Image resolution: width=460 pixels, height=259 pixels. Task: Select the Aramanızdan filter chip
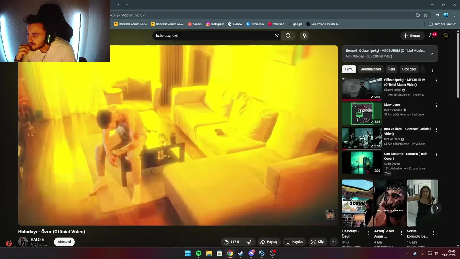click(371, 69)
